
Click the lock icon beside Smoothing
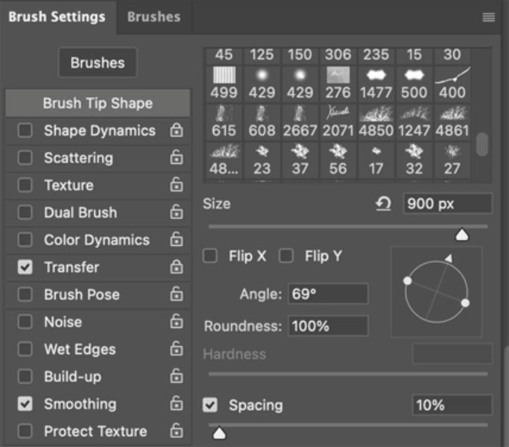(x=176, y=404)
